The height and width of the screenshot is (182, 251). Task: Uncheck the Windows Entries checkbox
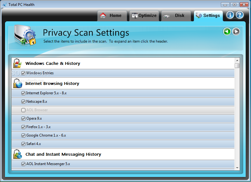click(24, 73)
